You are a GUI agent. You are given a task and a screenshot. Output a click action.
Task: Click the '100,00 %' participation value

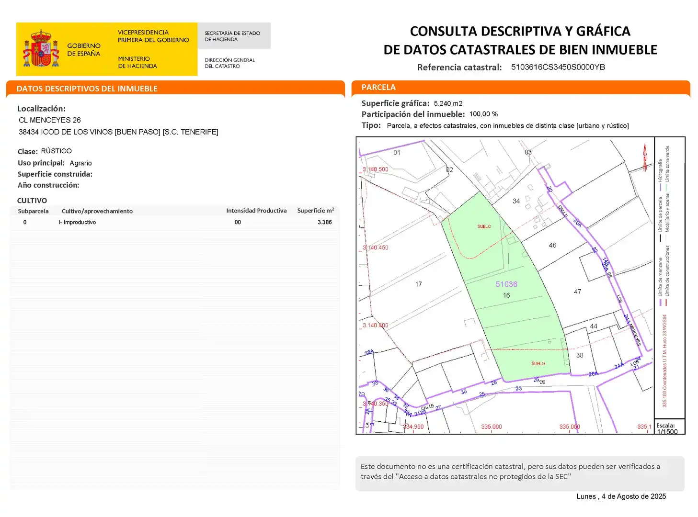coord(483,114)
